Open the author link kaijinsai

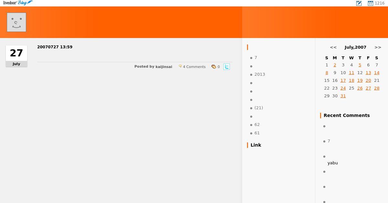pyautogui.click(x=164, y=67)
